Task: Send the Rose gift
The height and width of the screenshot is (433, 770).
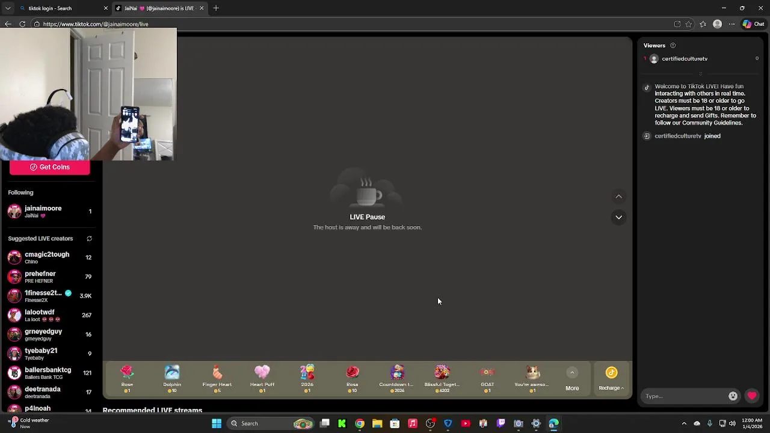Action: click(x=127, y=379)
